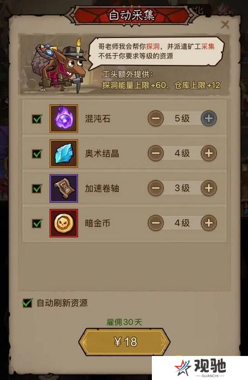This screenshot has height=380, width=248.
Task: Click the 加速卷轴 scroll icon
Action: [64, 188]
